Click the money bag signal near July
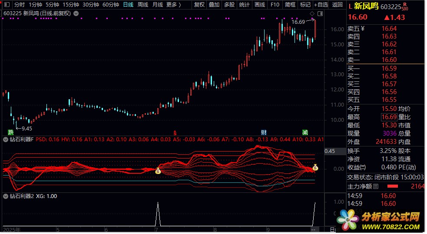The width and height of the screenshot is (427, 234). (158, 171)
